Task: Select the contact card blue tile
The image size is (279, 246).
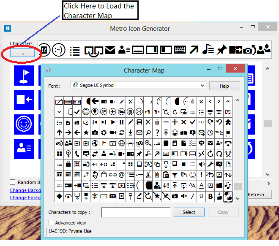Action: point(24,149)
